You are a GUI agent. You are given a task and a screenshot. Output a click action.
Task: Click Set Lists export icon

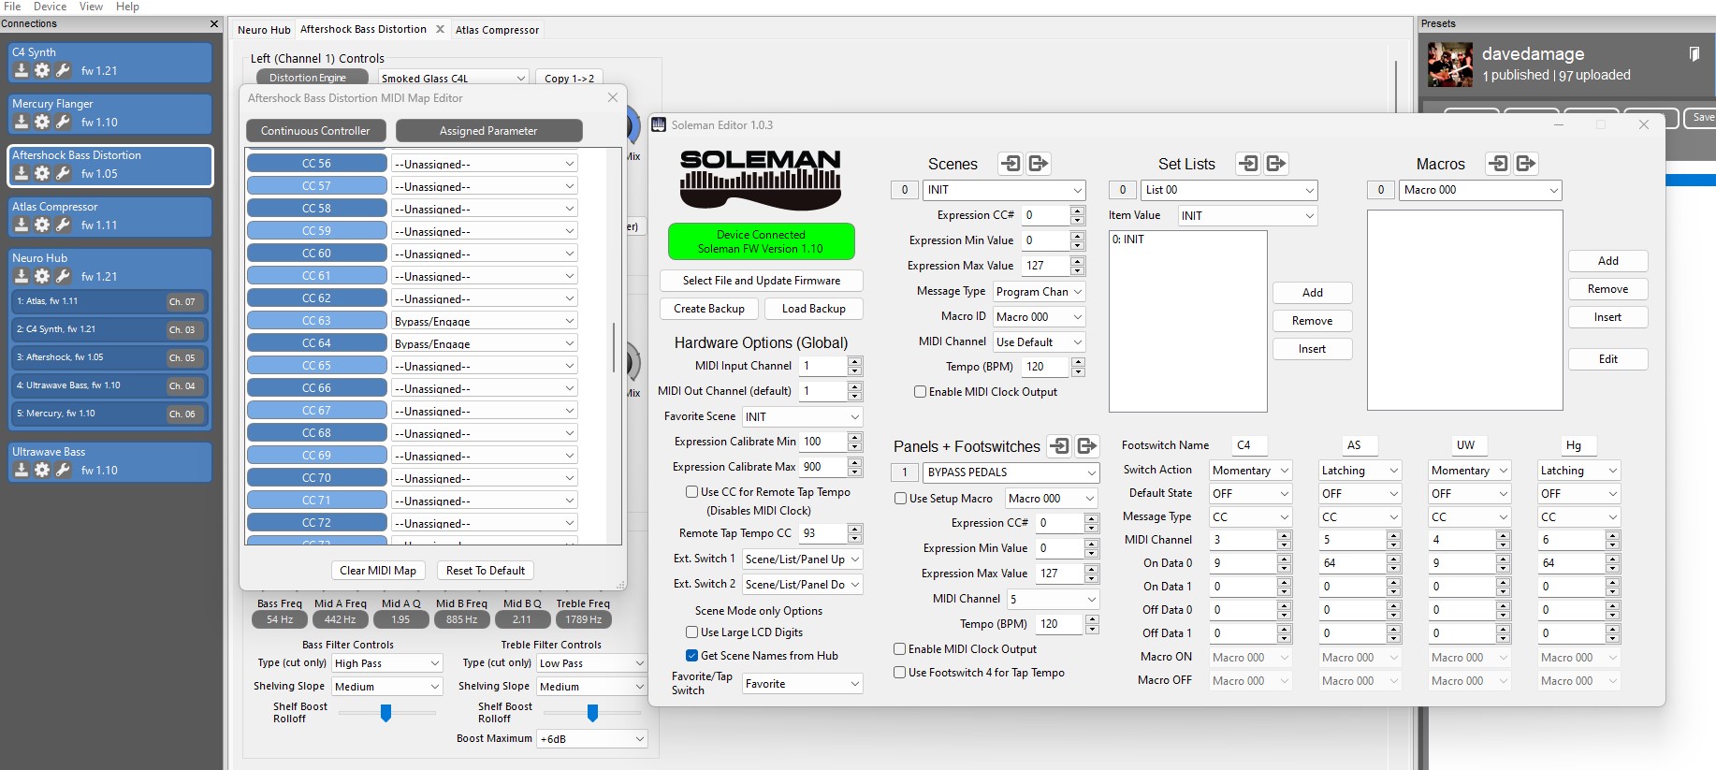pos(1276,164)
